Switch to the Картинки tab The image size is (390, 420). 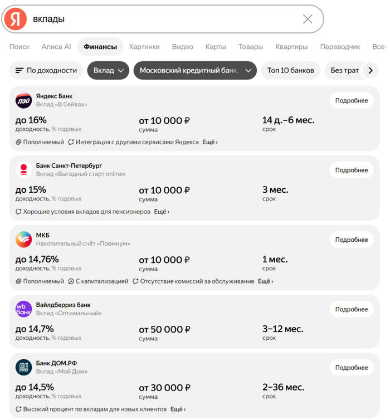(x=144, y=47)
